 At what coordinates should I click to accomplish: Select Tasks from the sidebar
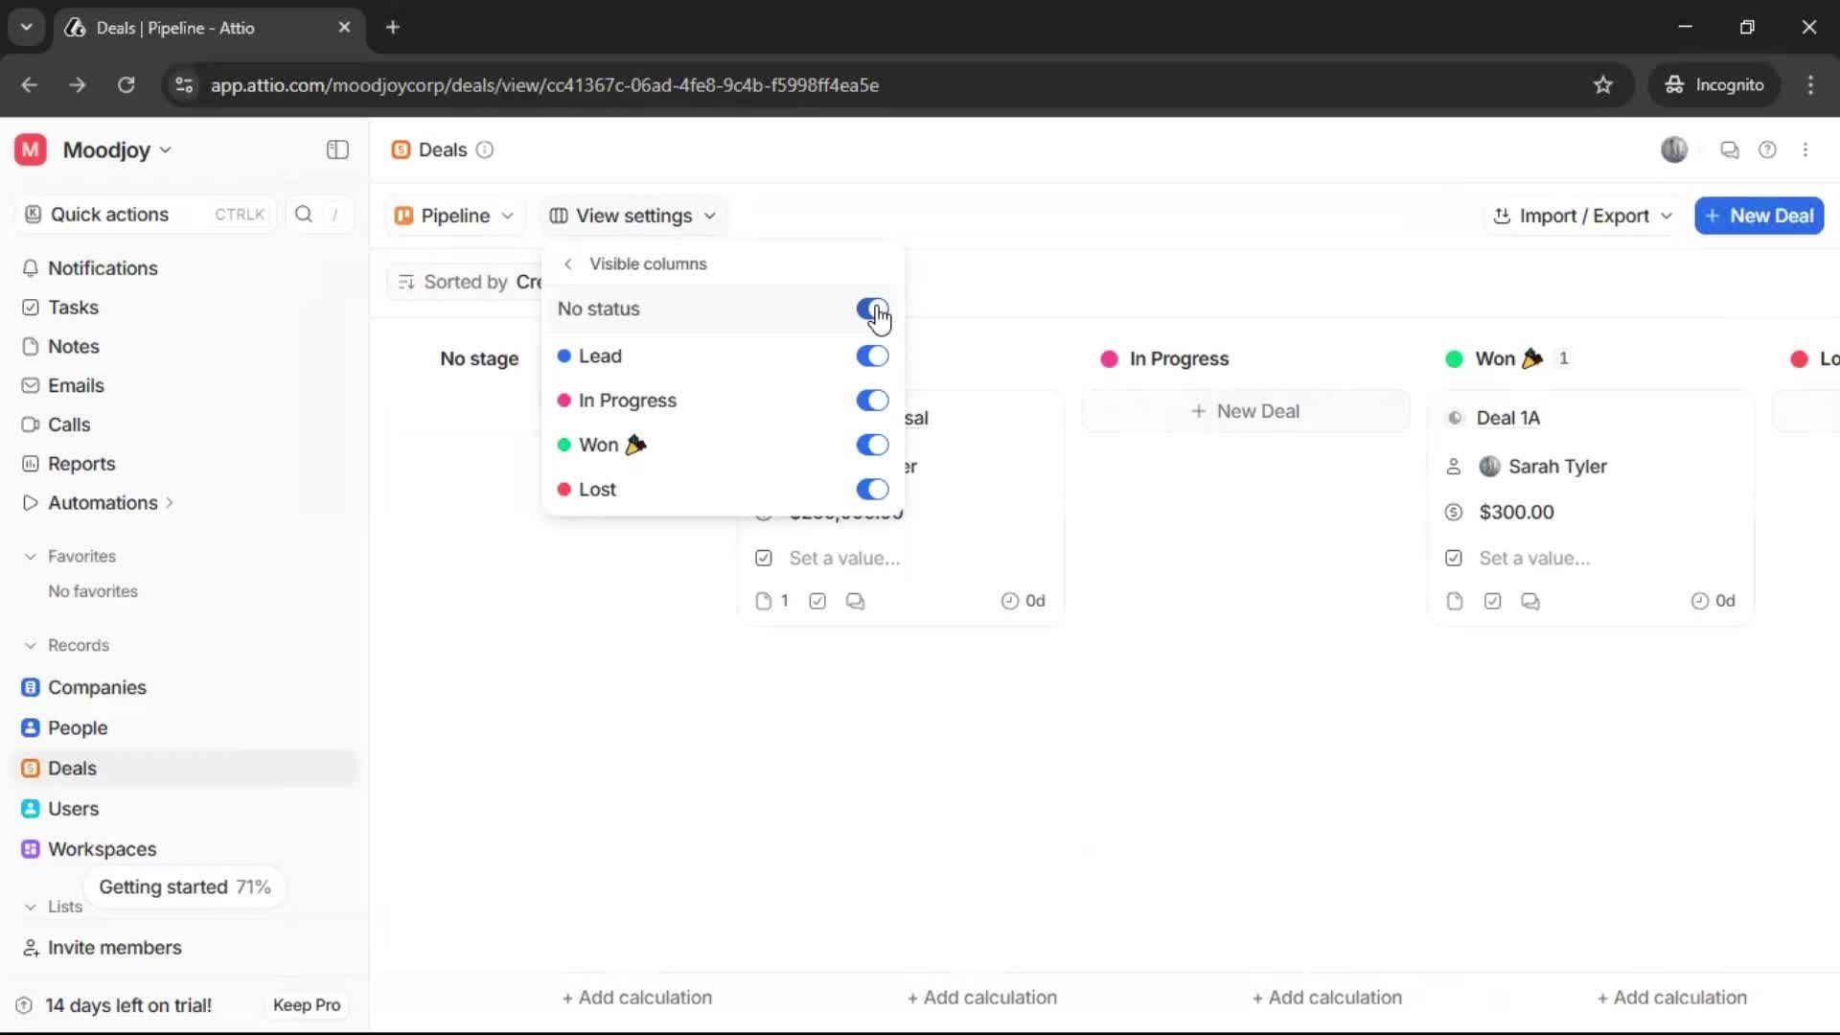pyautogui.click(x=72, y=307)
